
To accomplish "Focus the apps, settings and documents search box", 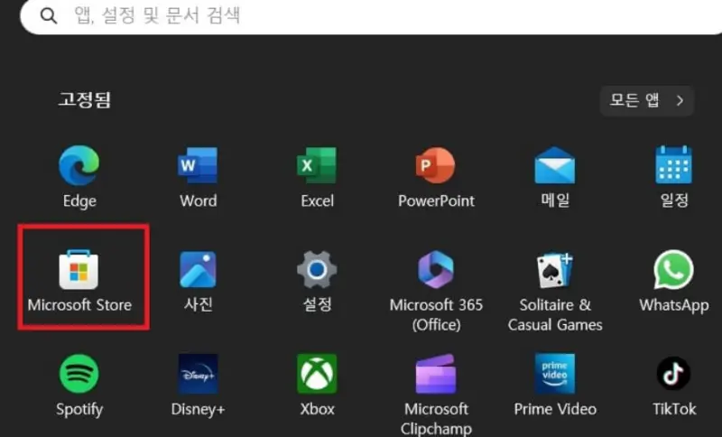I will point(371,16).
